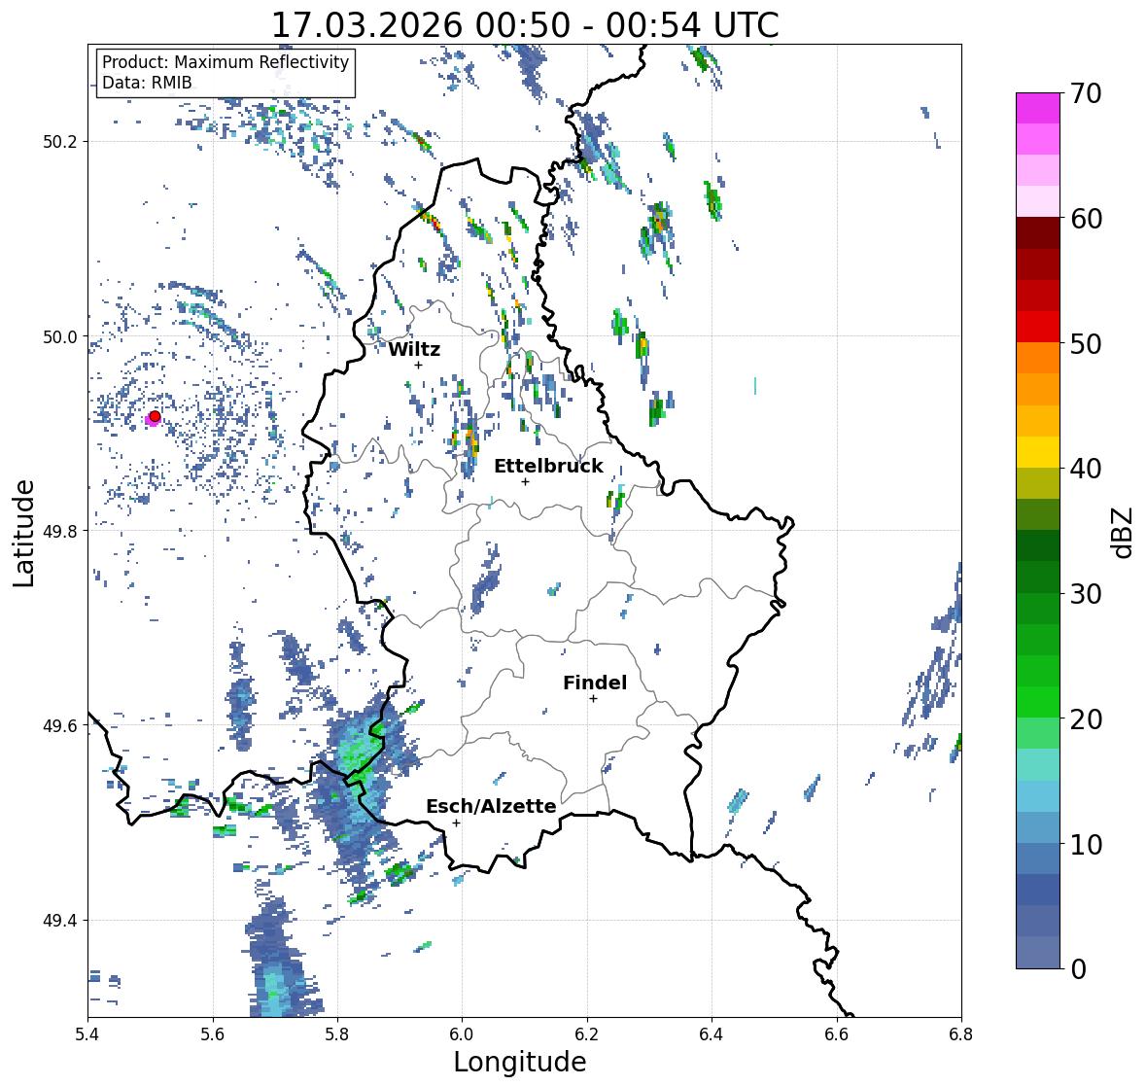Click latitude tick label 49.4
This screenshot has height=1086, width=1146.
point(61,921)
